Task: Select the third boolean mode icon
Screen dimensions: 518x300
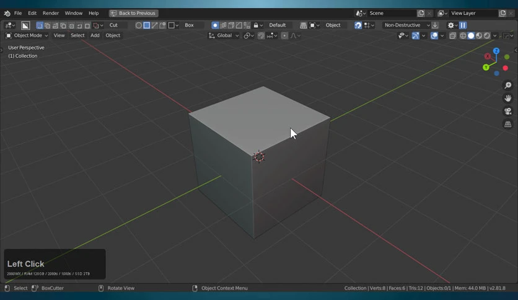Action: [56, 25]
